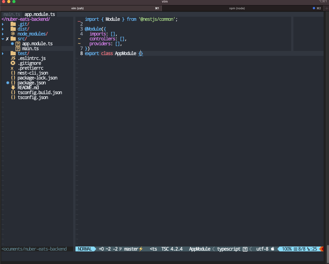Click the '@nestjs/common' import string
This screenshot has height=264, width=329.
click(157, 19)
